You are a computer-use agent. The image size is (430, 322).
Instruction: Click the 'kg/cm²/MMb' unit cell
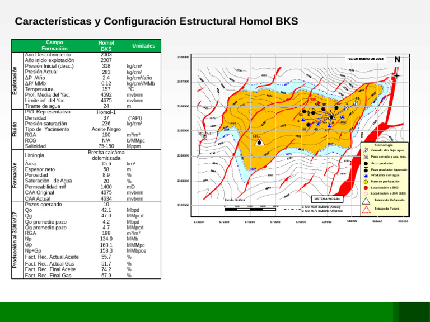click(141, 83)
